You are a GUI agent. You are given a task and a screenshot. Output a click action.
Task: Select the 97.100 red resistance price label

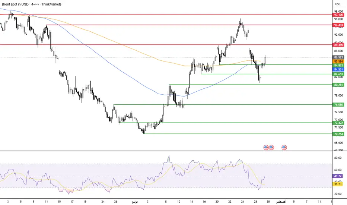338,15
